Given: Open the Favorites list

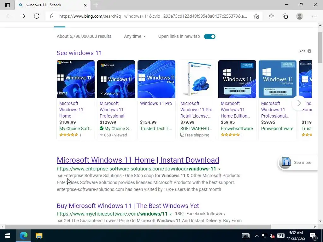Looking at the screenshot, I should tap(271, 16).
